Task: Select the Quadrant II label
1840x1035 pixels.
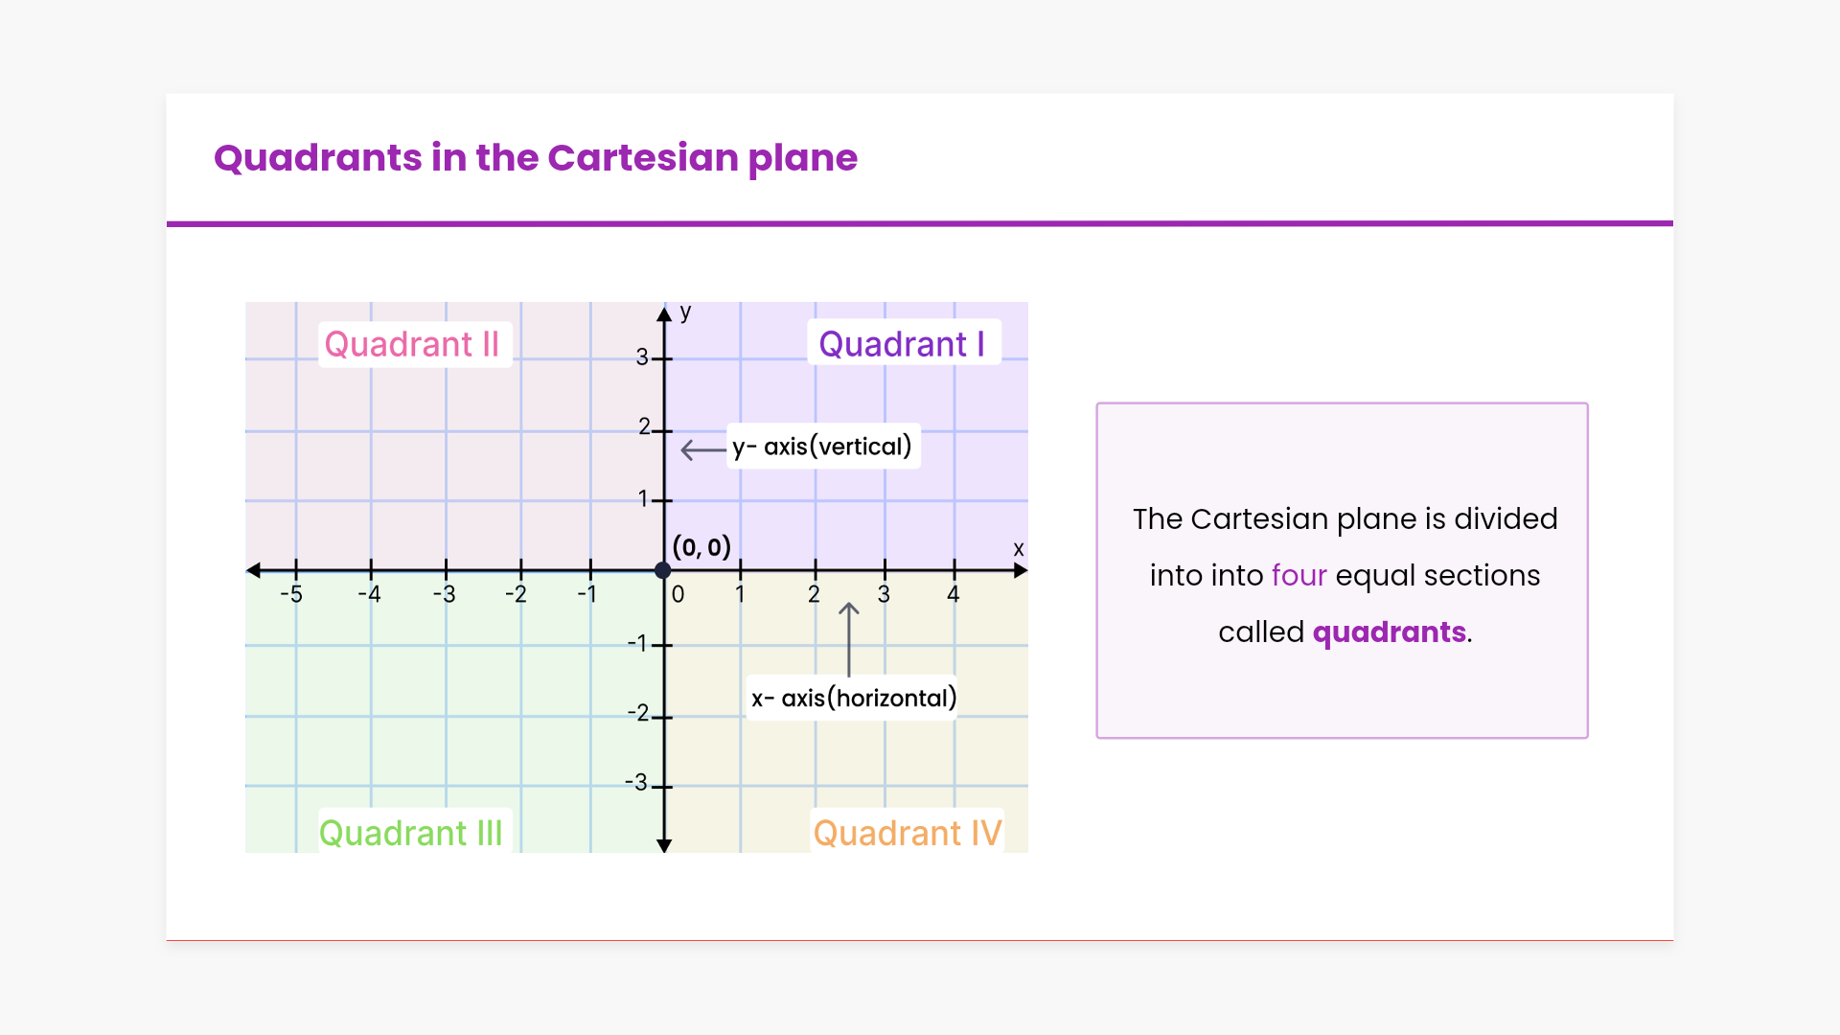Action: click(x=412, y=344)
